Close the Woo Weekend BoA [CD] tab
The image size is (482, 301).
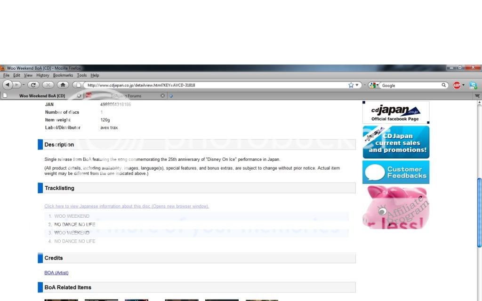point(79,96)
